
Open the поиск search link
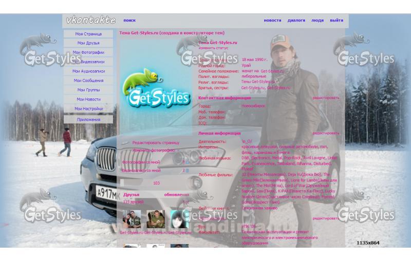click(129, 20)
